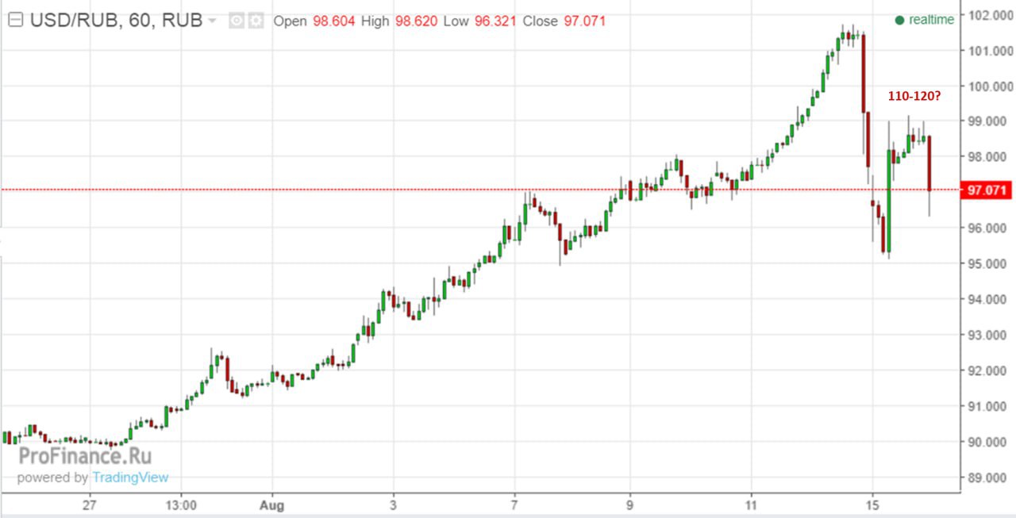This screenshot has width=1016, height=518.
Task: Click the Open value 98.604
Action: point(334,21)
